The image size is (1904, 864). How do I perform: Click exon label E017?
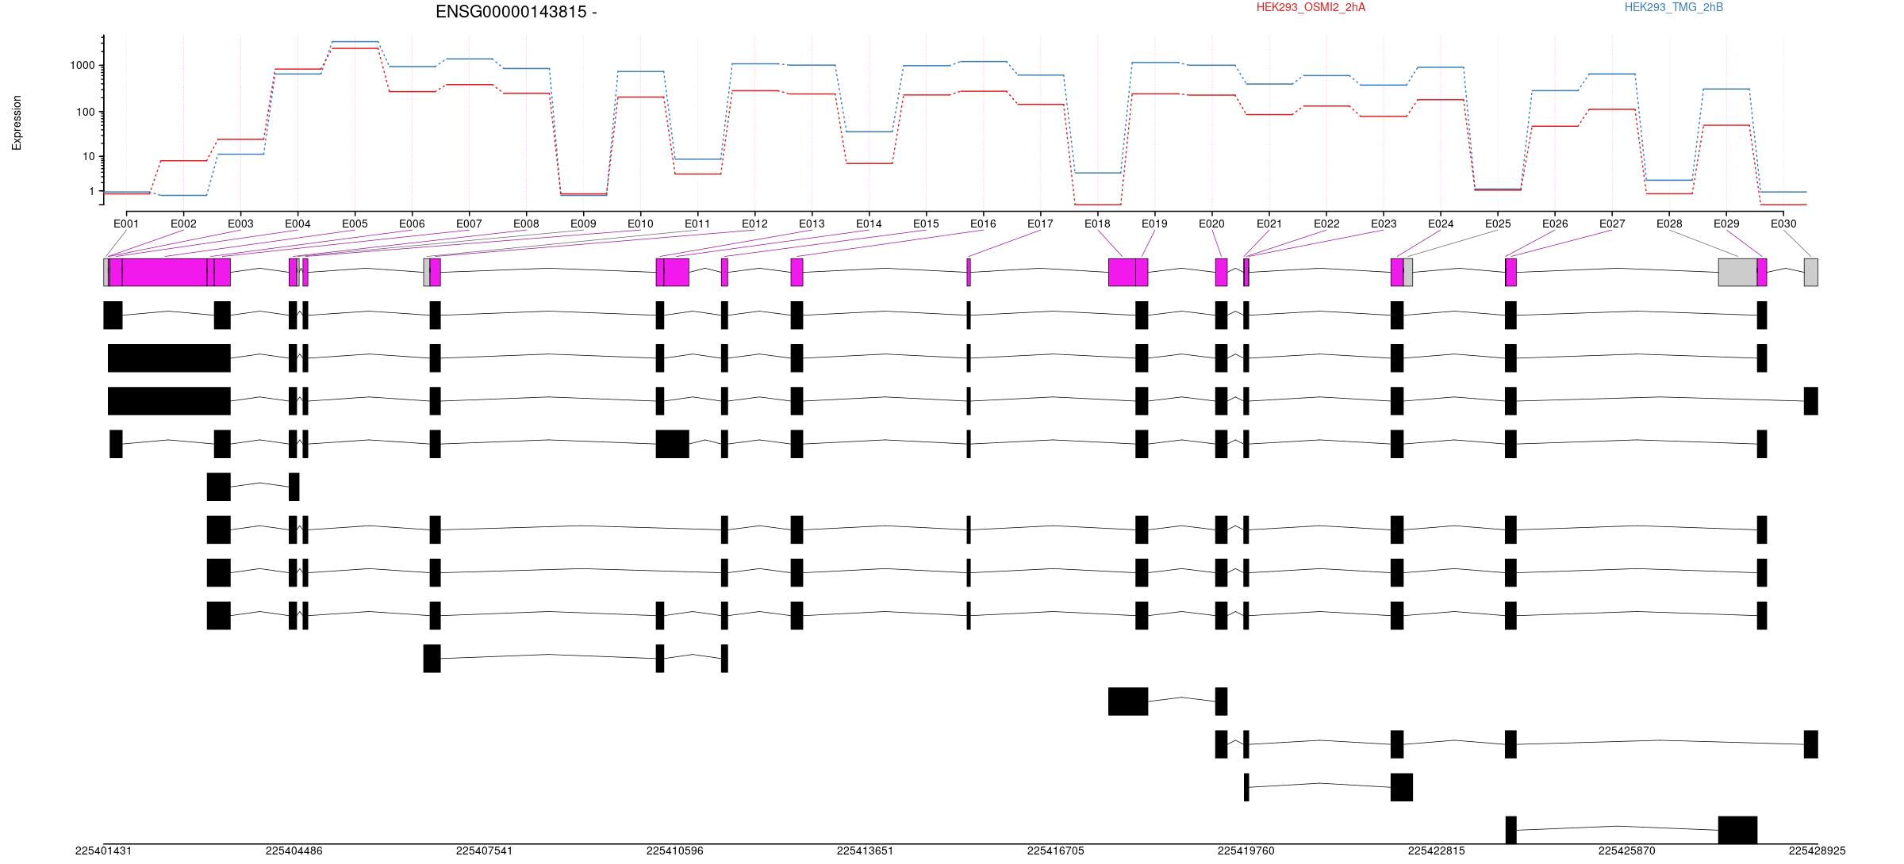pyautogui.click(x=1040, y=224)
